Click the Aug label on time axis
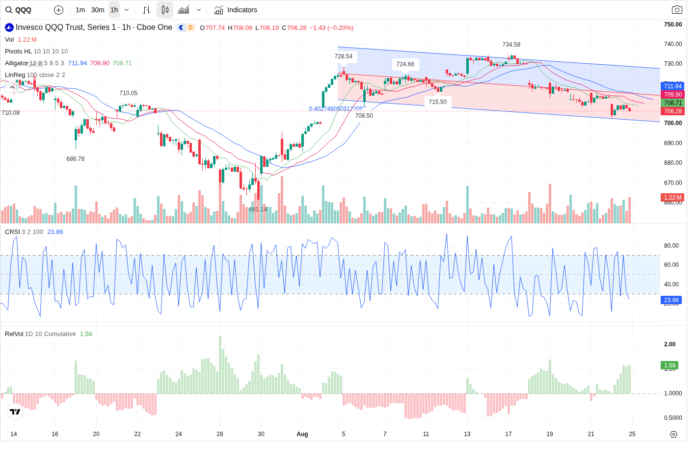The height and width of the screenshot is (466, 697). point(302,434)
